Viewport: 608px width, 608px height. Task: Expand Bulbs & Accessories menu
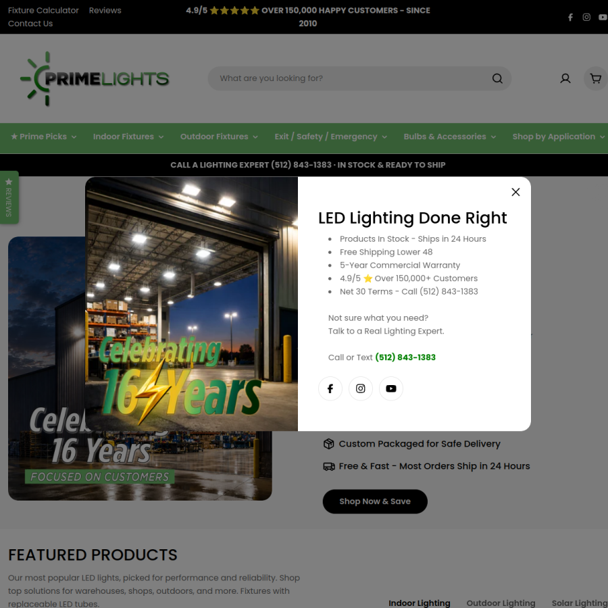[x=449, y=136]
